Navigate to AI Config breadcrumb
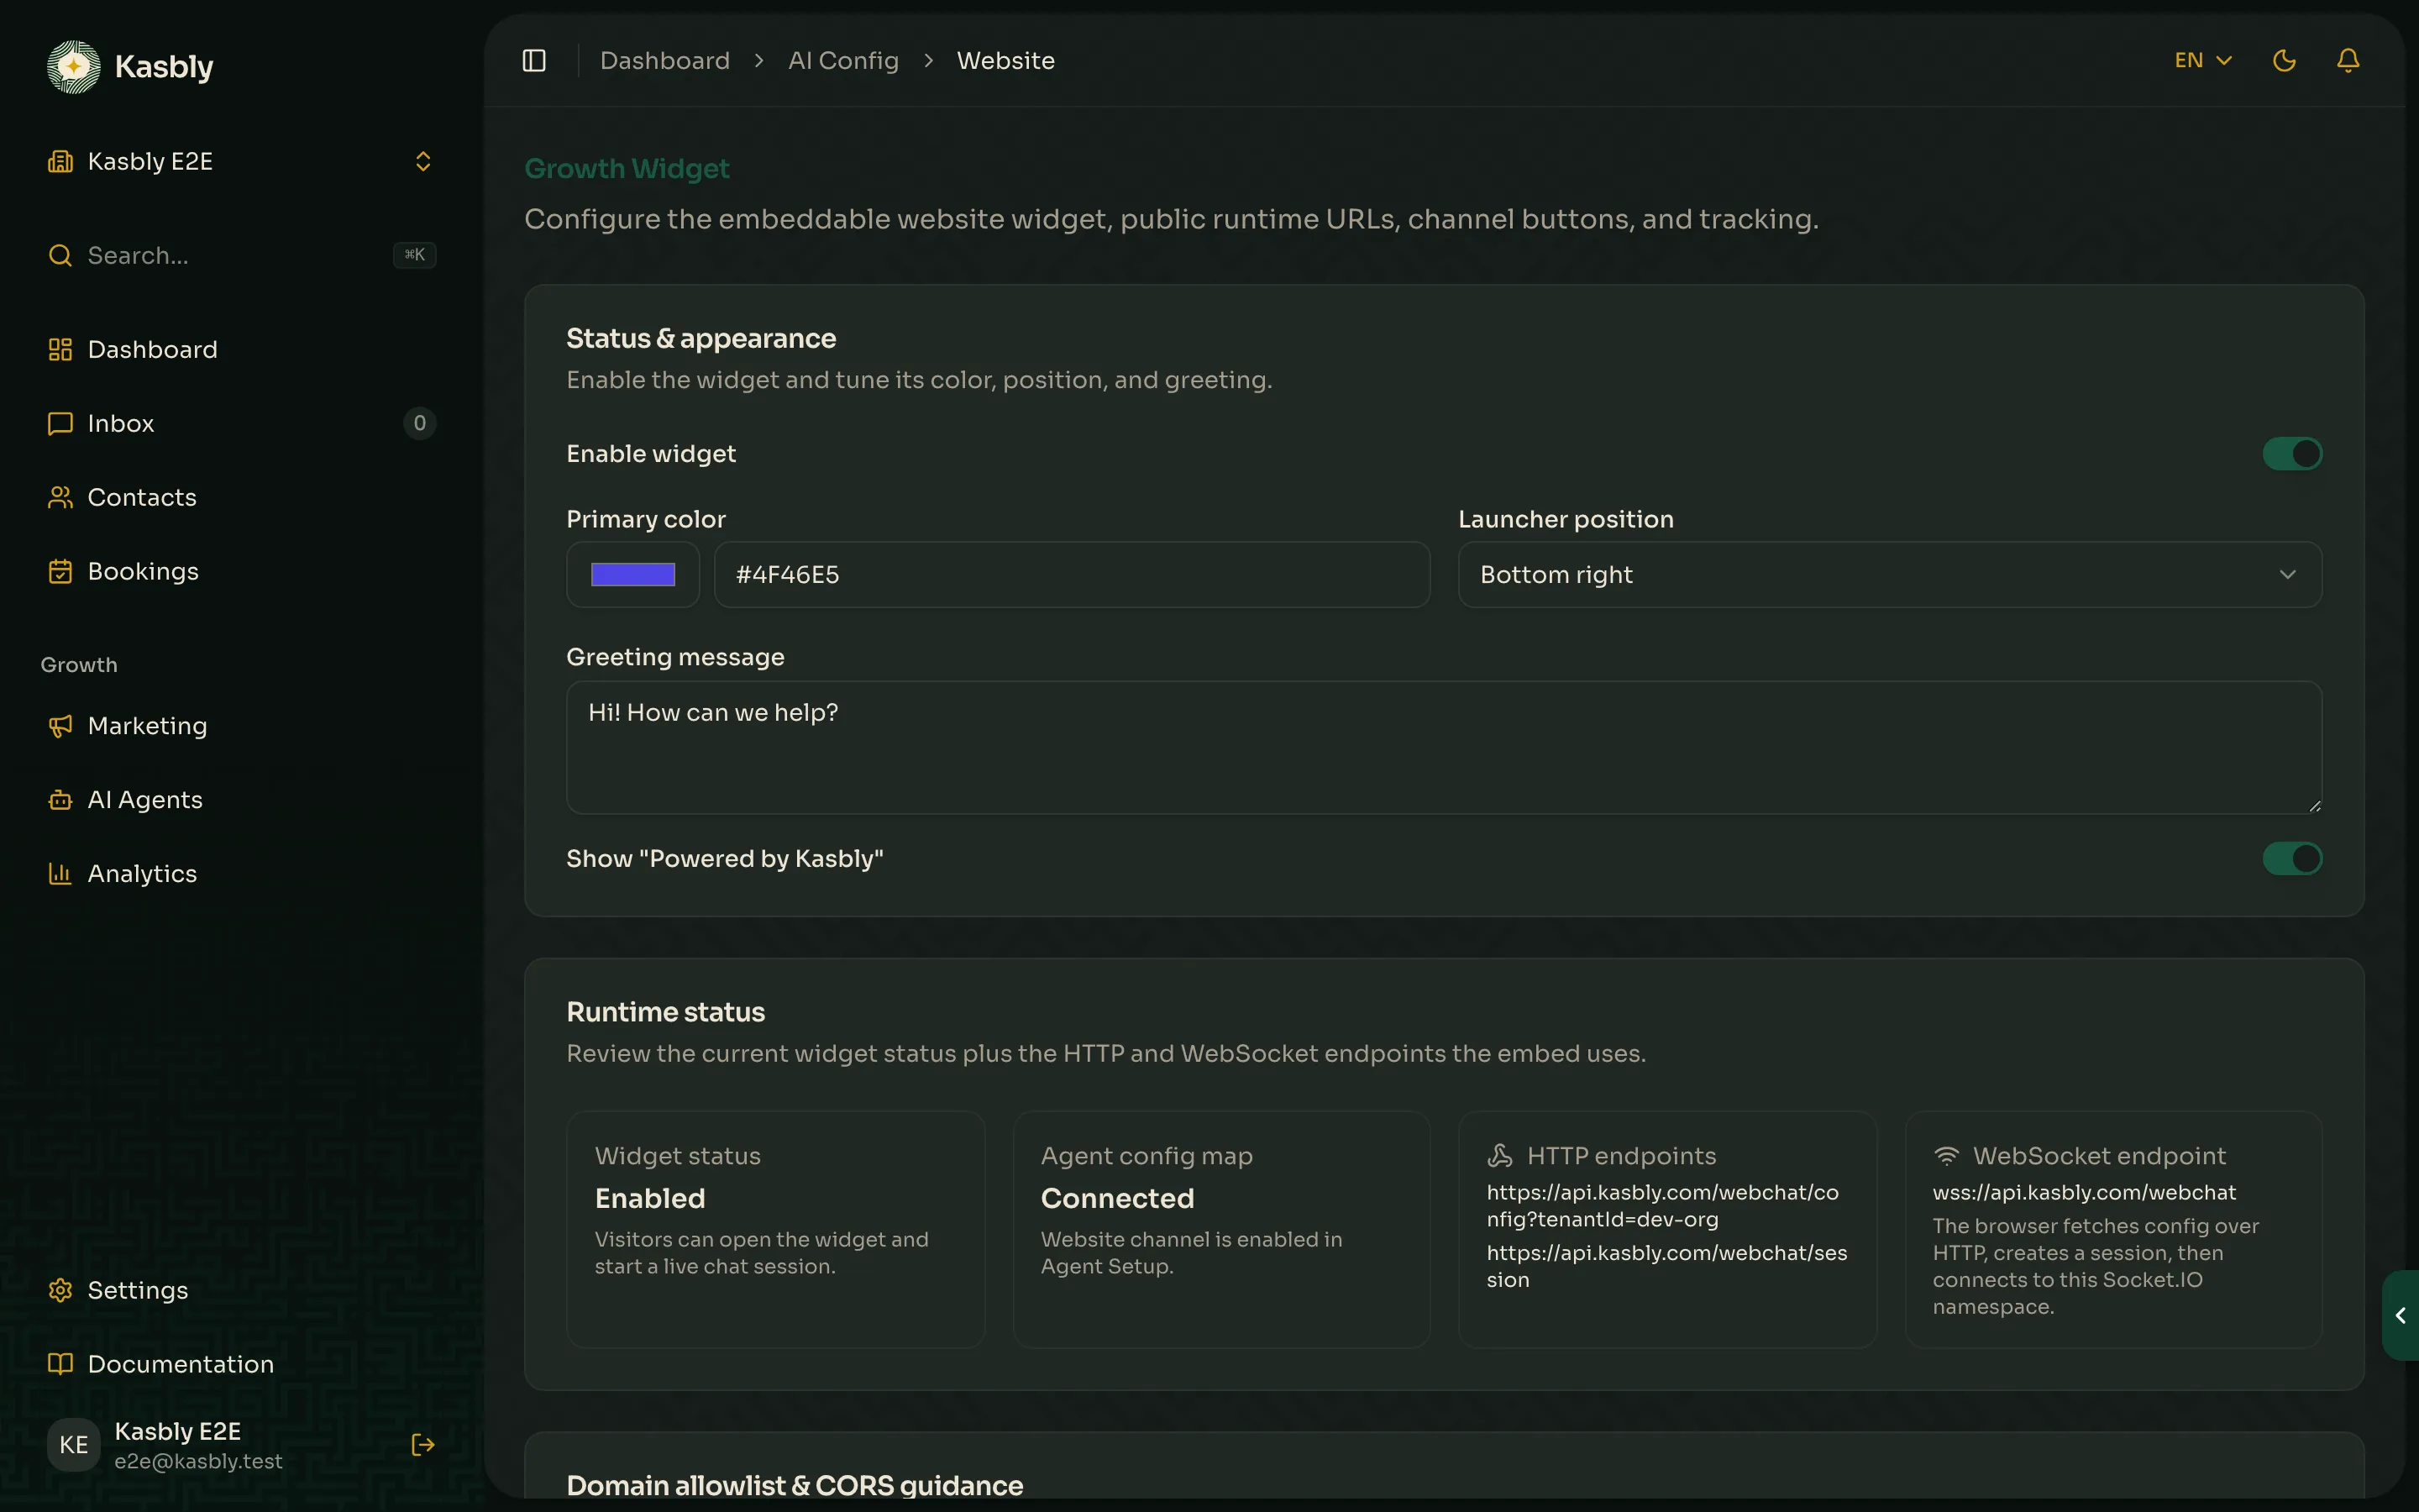2419x1512 pixels. (842, 61)
